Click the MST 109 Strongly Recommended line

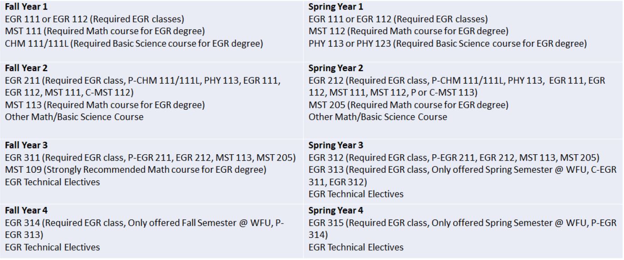(136, 170)
